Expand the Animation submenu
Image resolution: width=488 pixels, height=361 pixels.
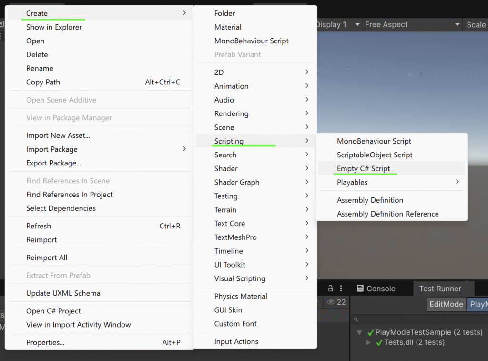tap(255, 86)
